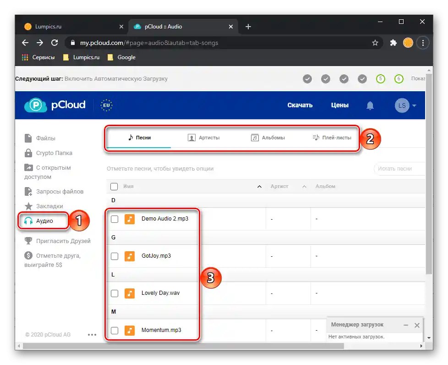Switch to the Альбомы tab
Screen dimensions: 448x365
[268, 138]
